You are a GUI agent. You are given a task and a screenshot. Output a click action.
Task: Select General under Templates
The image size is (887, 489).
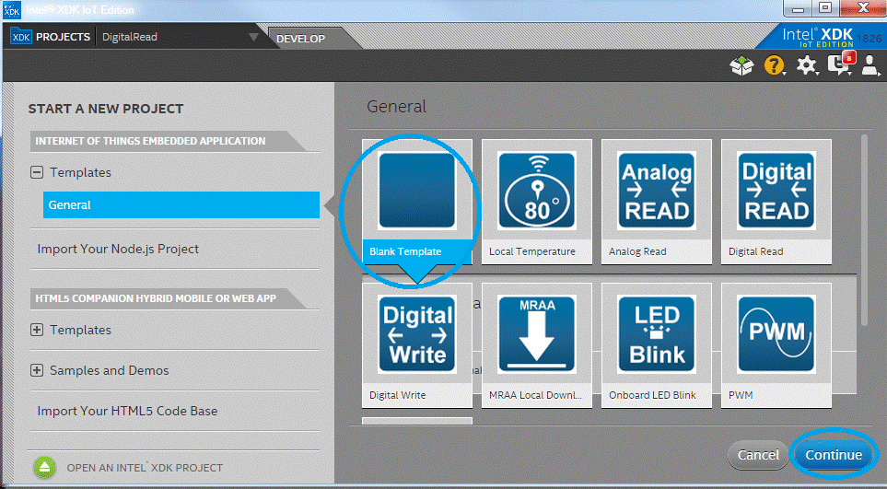coord(181,204)
